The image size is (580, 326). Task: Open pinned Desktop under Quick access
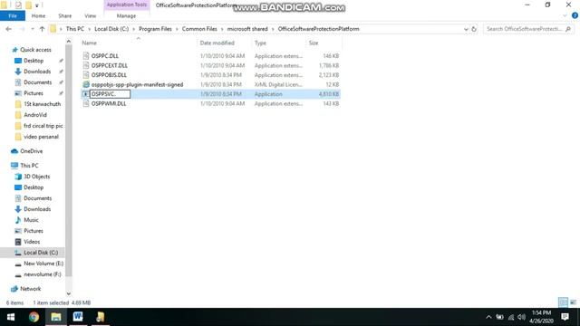34,61
